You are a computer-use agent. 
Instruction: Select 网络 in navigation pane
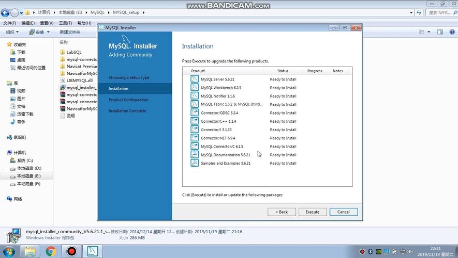pyautogui.click(x=14, y=199)
